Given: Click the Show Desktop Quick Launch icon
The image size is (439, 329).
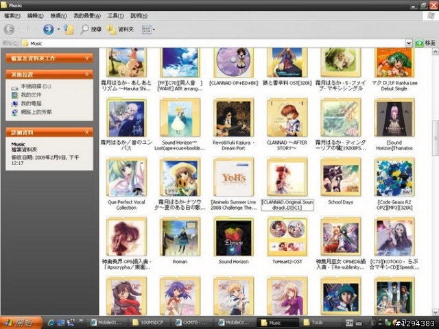Looking at the screenshot, I should click(x=61, y=323).
